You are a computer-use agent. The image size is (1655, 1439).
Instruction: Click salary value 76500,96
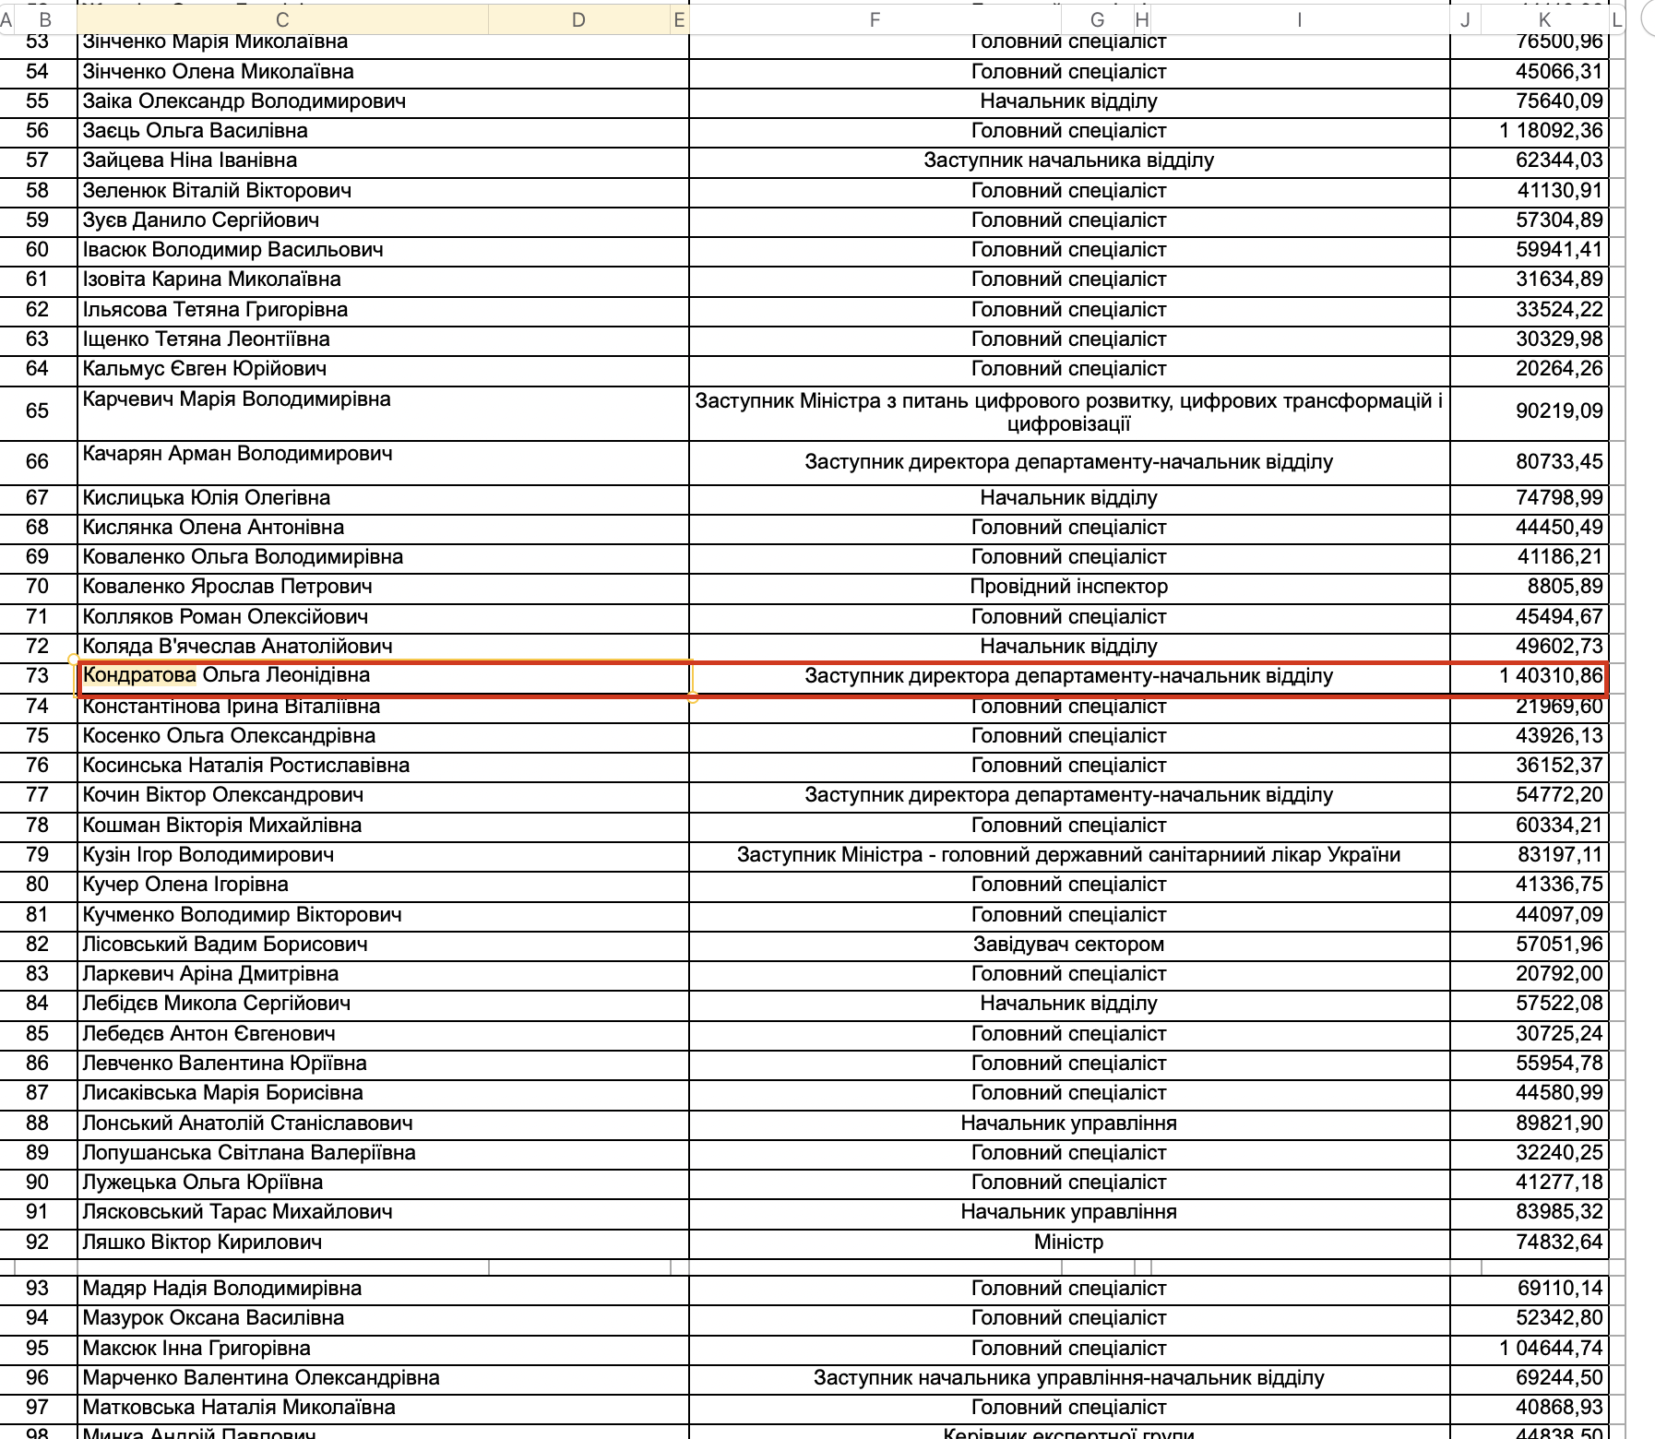(1559, 42)
